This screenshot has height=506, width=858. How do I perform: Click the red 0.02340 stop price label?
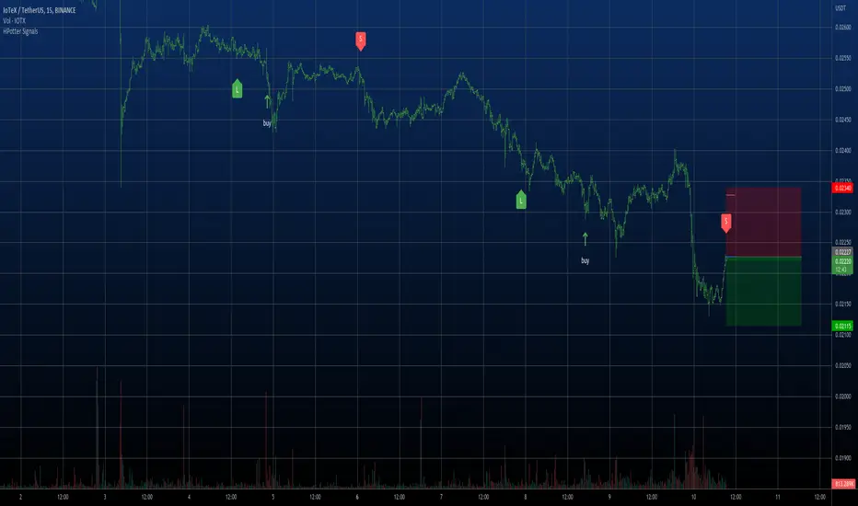pyautogui.click(x=842, y=189)
